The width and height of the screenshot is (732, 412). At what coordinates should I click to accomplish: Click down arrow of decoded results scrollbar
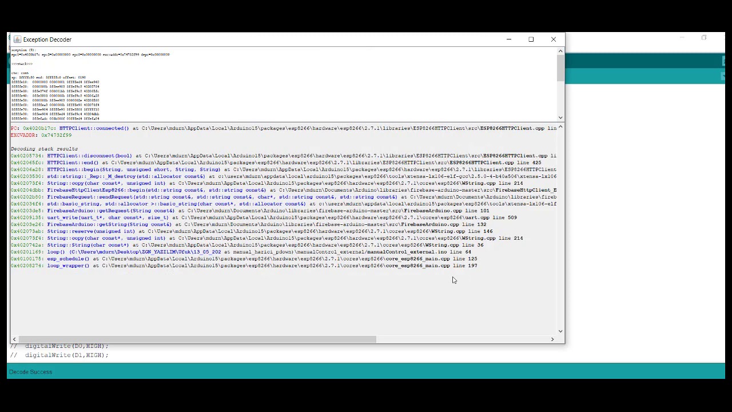[560, 331]
